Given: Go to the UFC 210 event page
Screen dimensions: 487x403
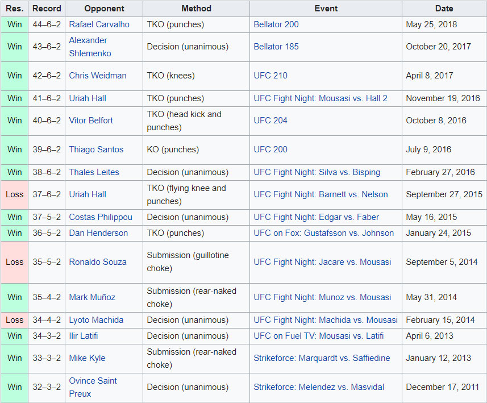Looking at the screenshot, I should [x=270, y=76].
